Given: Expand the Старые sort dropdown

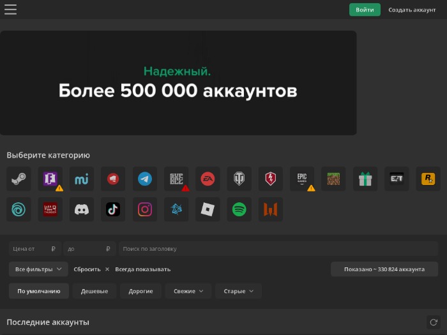Looking at the screenshot, I should point(238,291).
